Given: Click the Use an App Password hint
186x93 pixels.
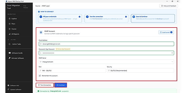Looking at the screenshot, I should 63,49.
